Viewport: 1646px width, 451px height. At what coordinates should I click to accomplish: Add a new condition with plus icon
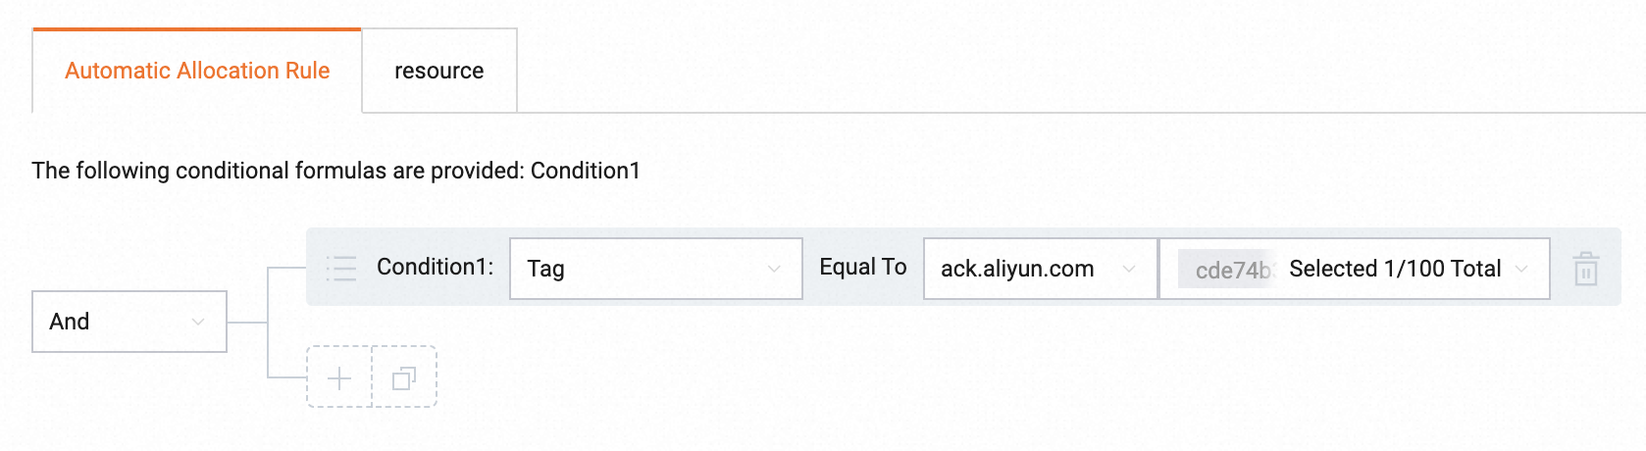click(339, 377)
